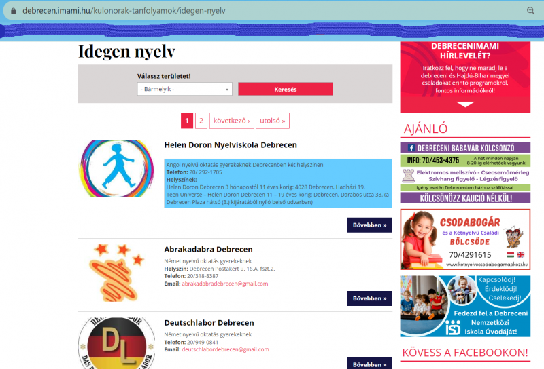
Task: Click the Idegen nyelv page heading
Action: 126,52
